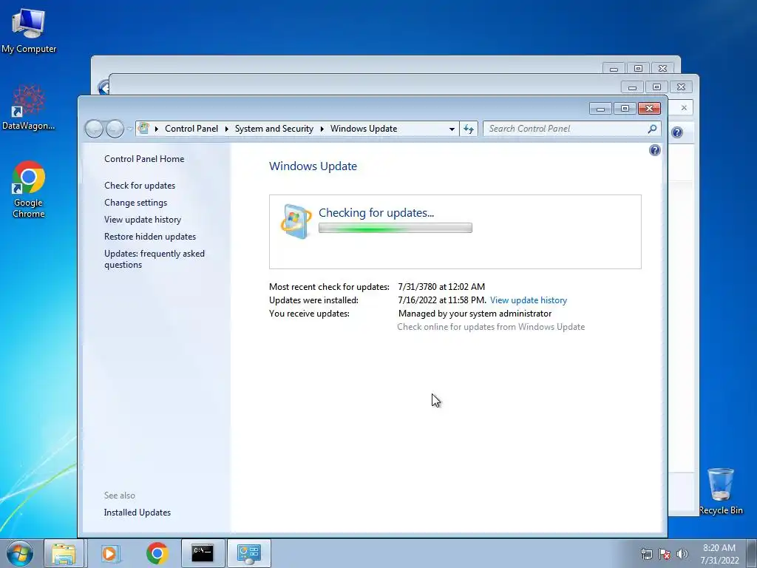Click Check for updates in the sidebar
757x568 pixels.
tap(140, 186)
